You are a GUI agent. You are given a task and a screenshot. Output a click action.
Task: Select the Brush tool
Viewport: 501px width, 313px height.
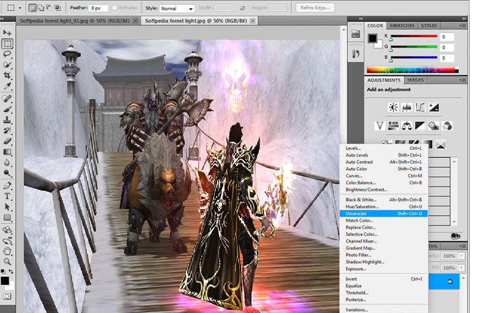point(7,109)
